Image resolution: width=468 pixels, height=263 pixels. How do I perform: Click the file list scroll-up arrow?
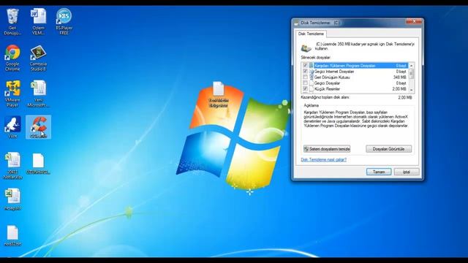pyautogui.click(x=412, y=66)
